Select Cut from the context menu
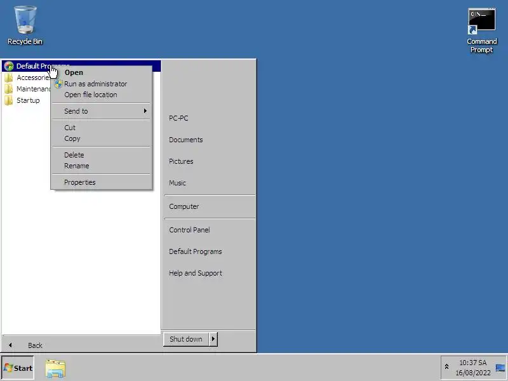 pyautogui.click(x=102, y=128)
